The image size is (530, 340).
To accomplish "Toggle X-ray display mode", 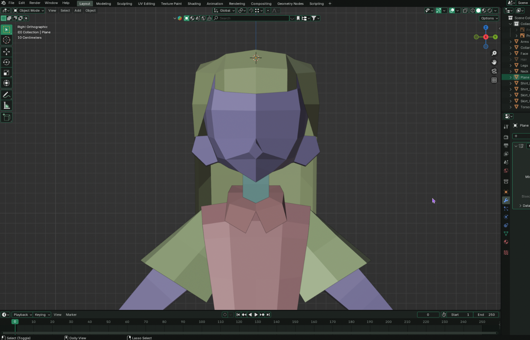I will (x=465, y=11).
